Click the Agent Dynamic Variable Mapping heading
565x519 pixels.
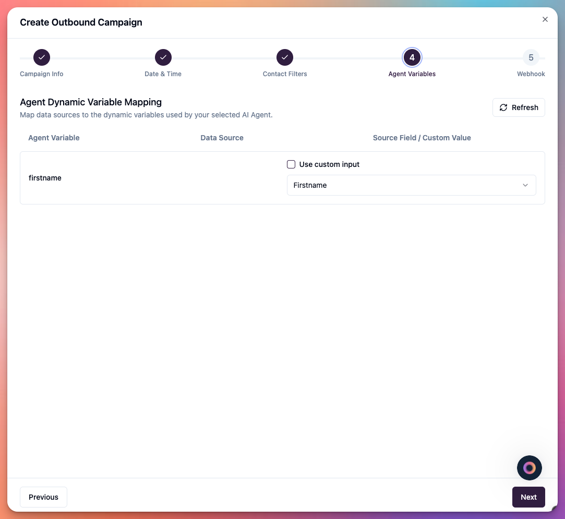click(91, 102)
